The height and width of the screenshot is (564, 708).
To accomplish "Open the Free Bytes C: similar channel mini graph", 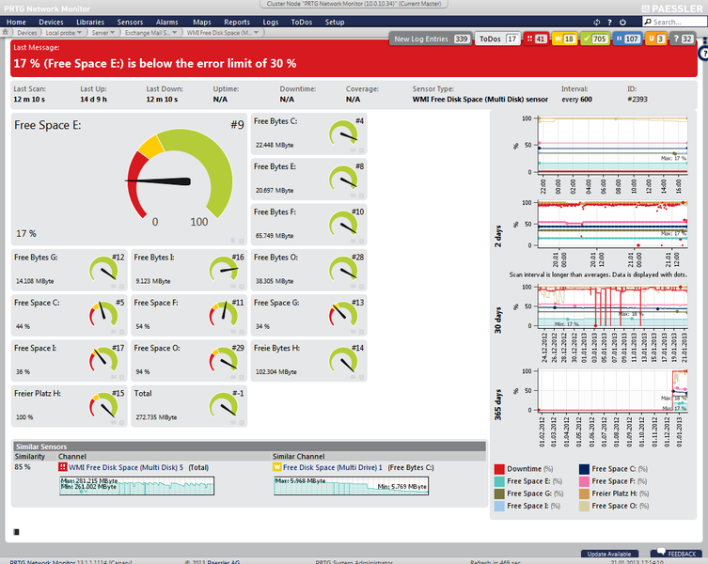I will 351,486.
